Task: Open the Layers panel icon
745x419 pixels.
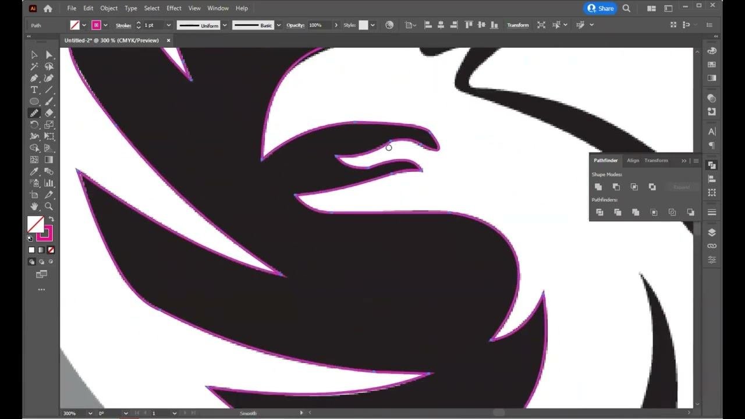Action: pyautogui.click(x=712, y=232)
